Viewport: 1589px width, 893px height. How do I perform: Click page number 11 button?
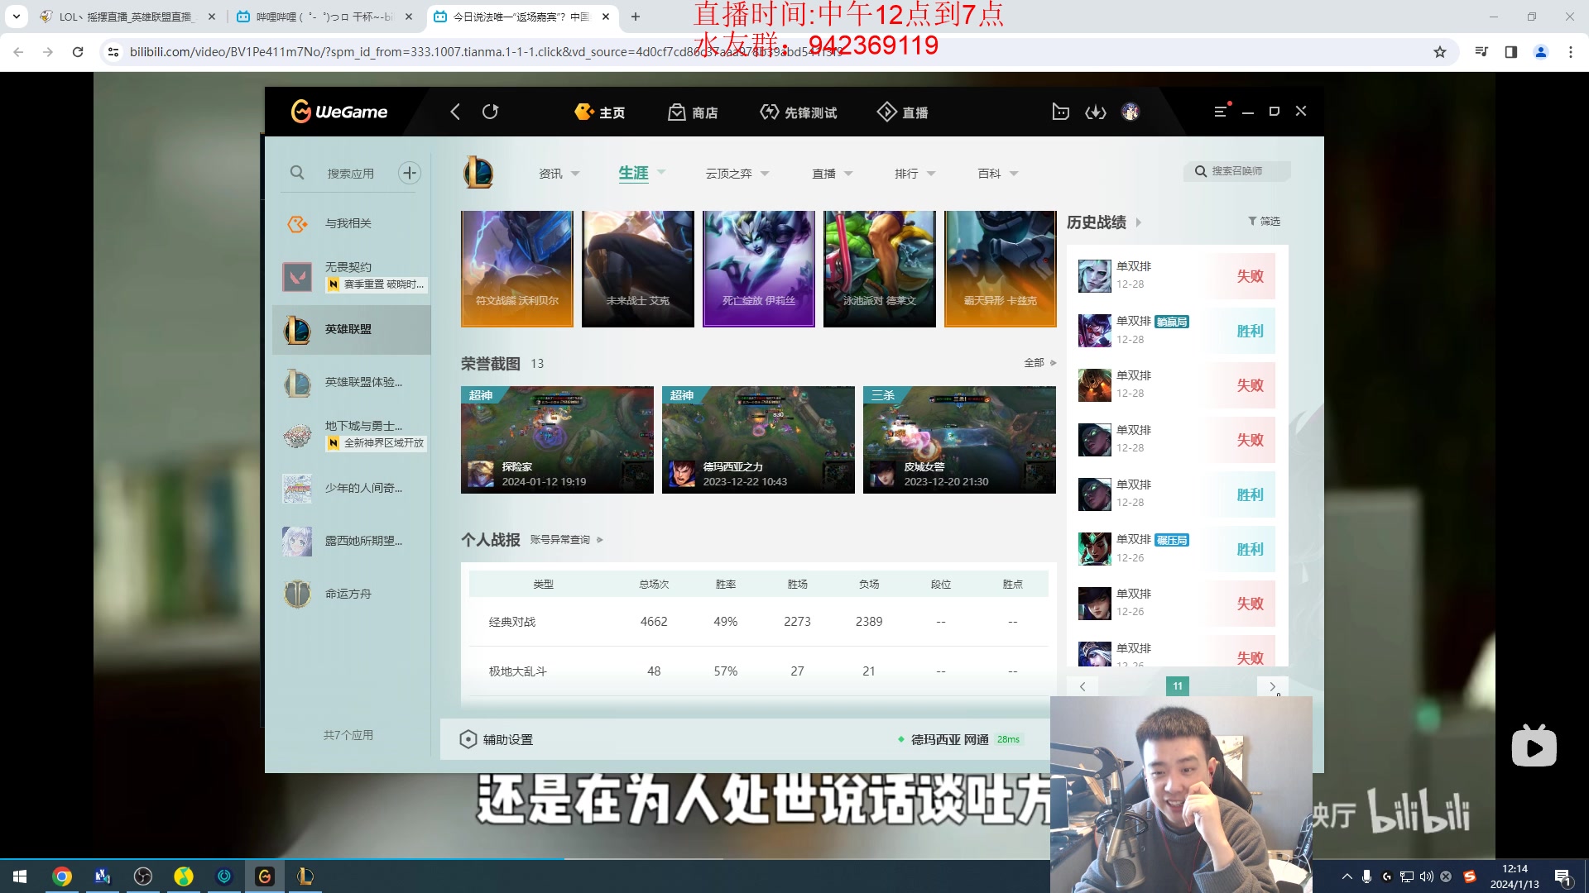[x=1178, y=686]
